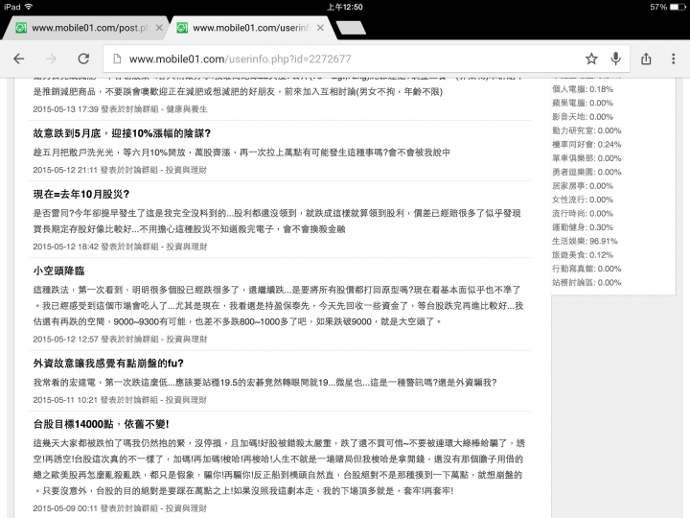Screen dimensions: 690x518
Task: Select the 影音天地: 0.00% statistic
Action: [x=583, y=117]
